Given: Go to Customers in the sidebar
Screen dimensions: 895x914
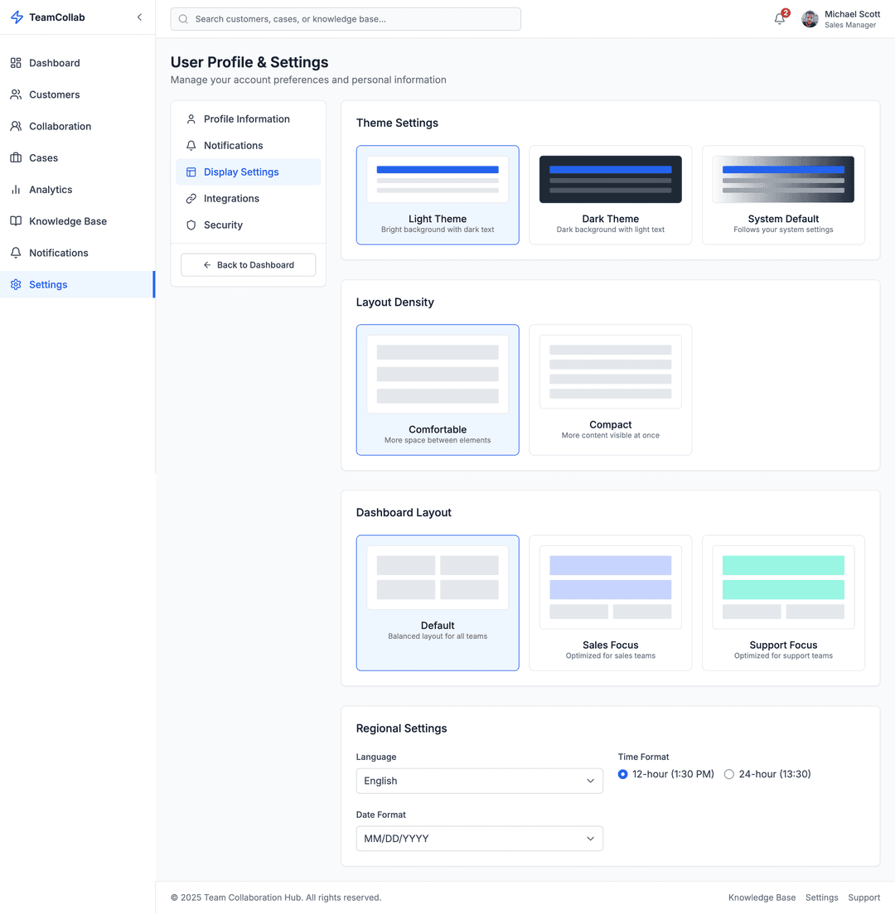Looking at the screenshot, I should [x=55, y=94].
